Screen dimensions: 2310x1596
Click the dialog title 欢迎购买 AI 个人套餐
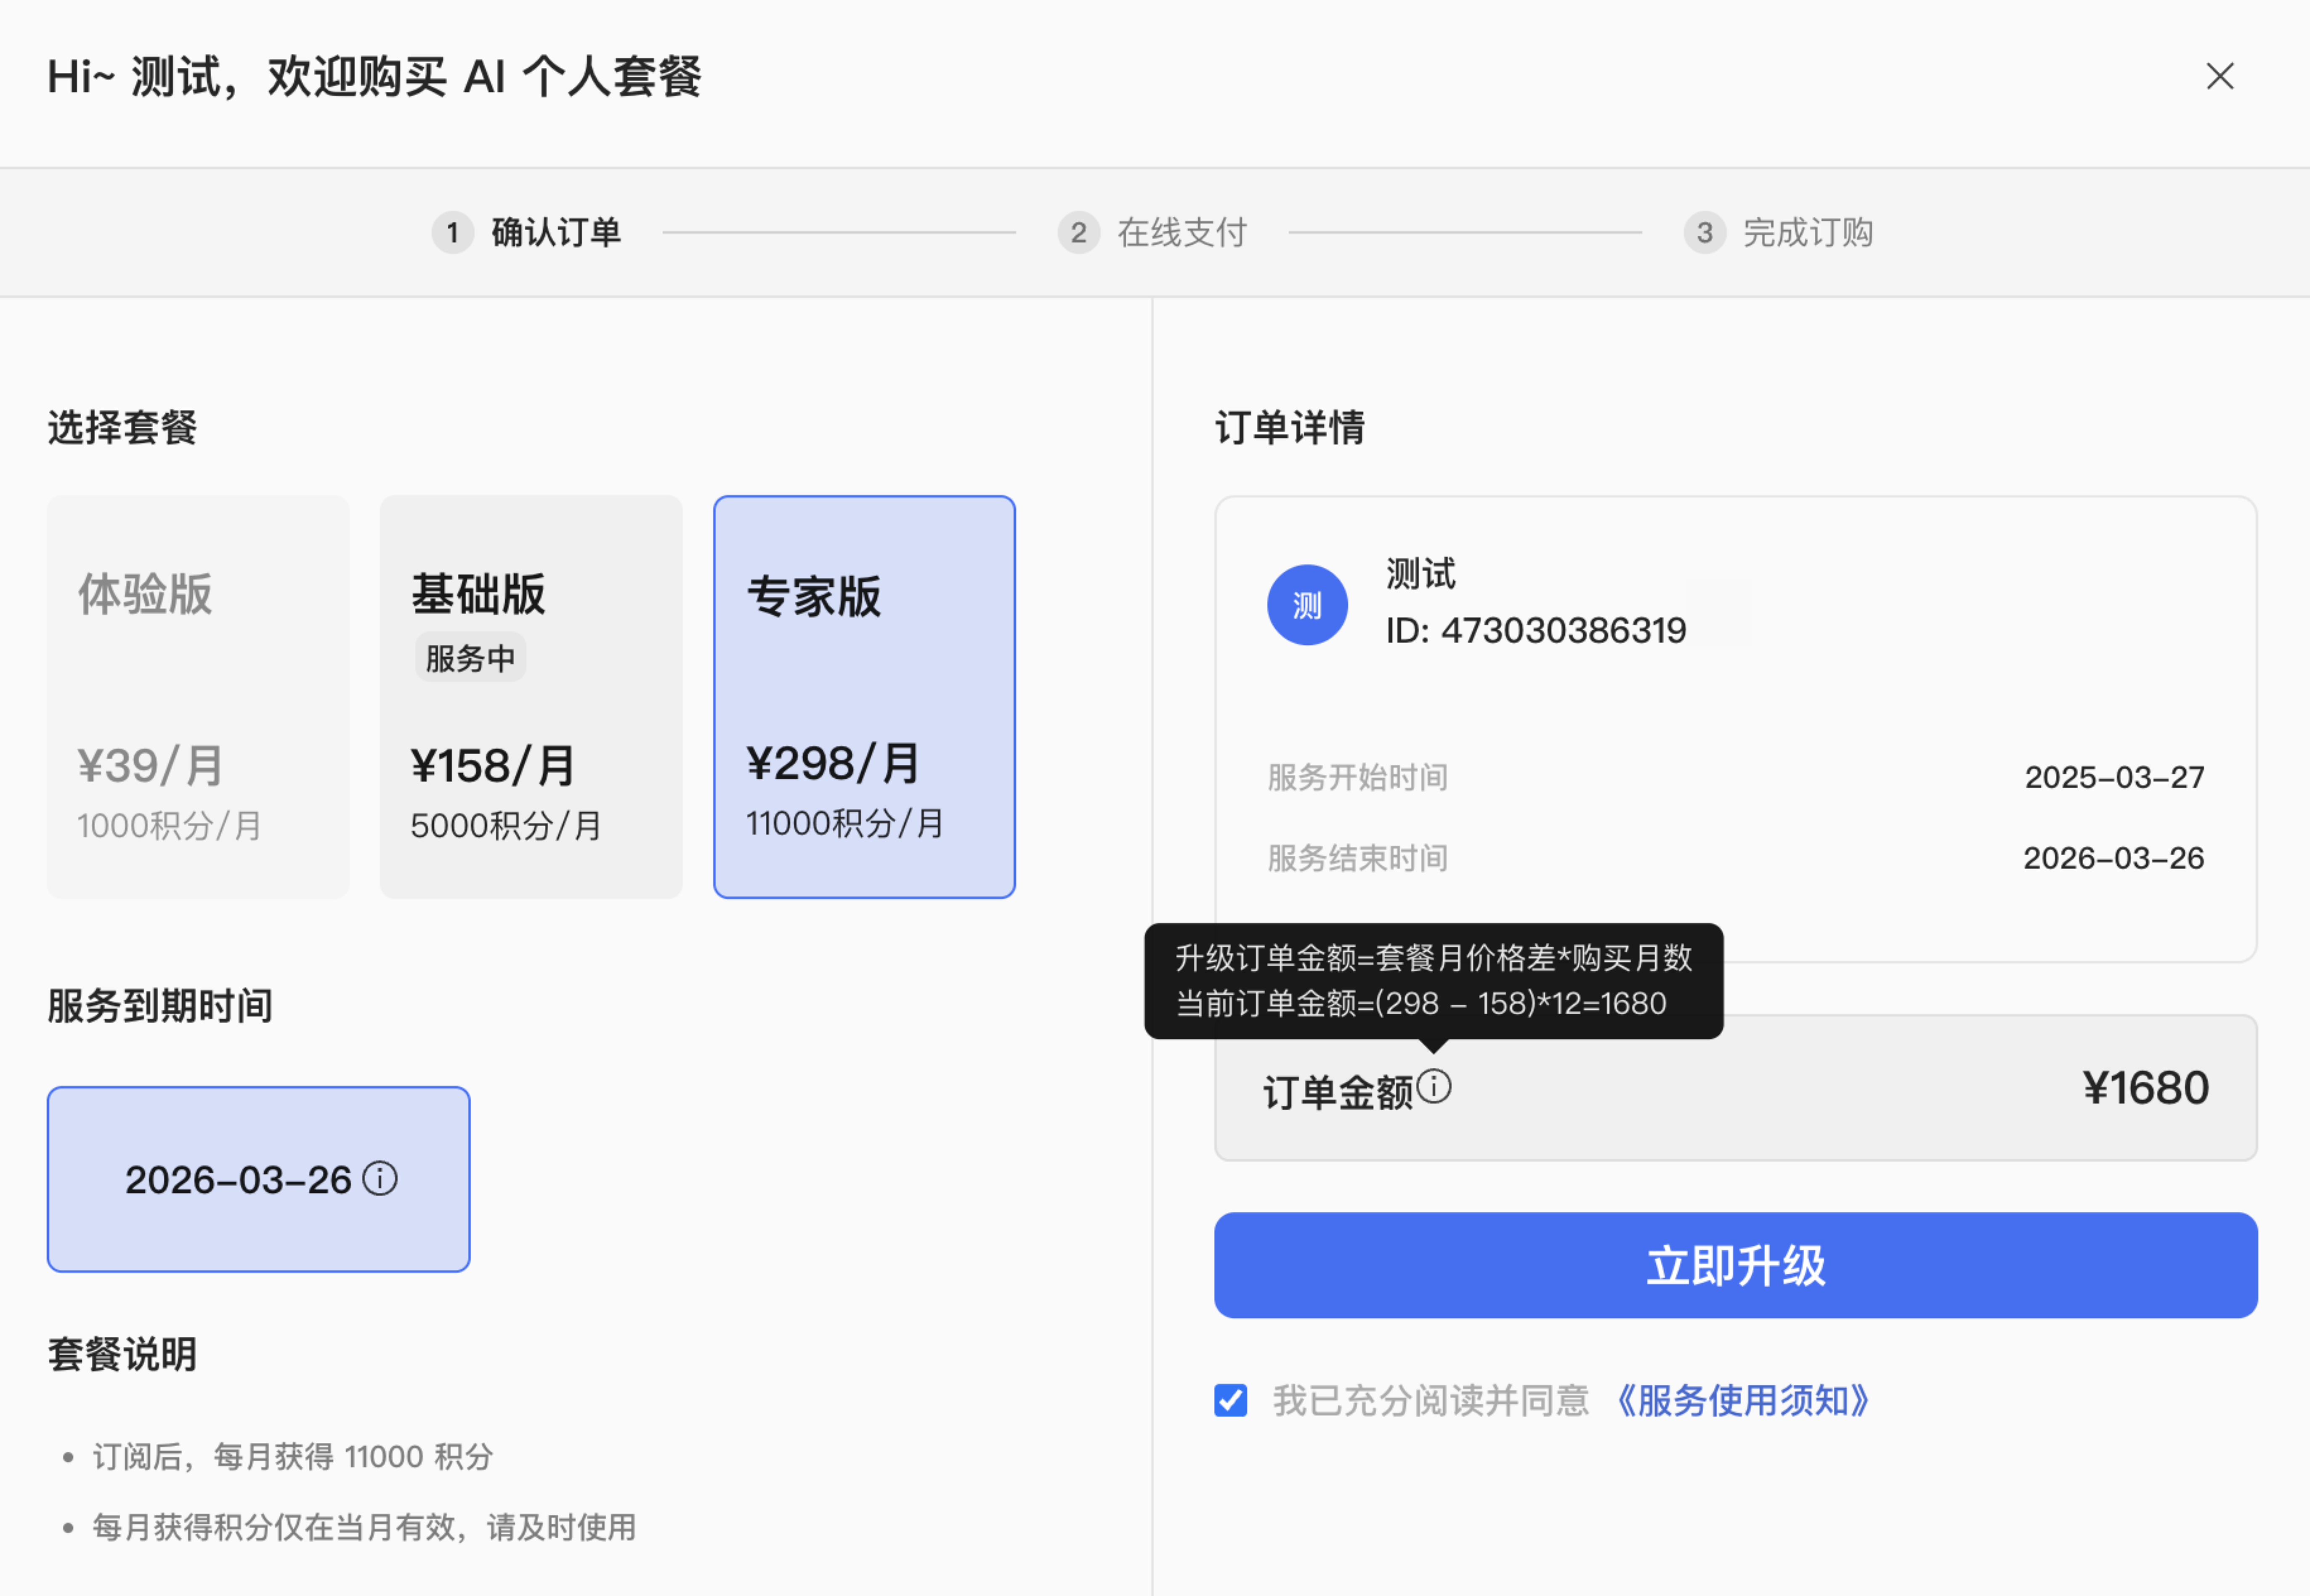click(x=485, y=76)
